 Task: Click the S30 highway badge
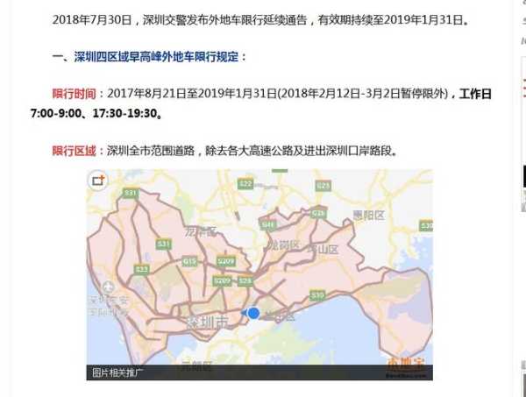click(317, 294)
